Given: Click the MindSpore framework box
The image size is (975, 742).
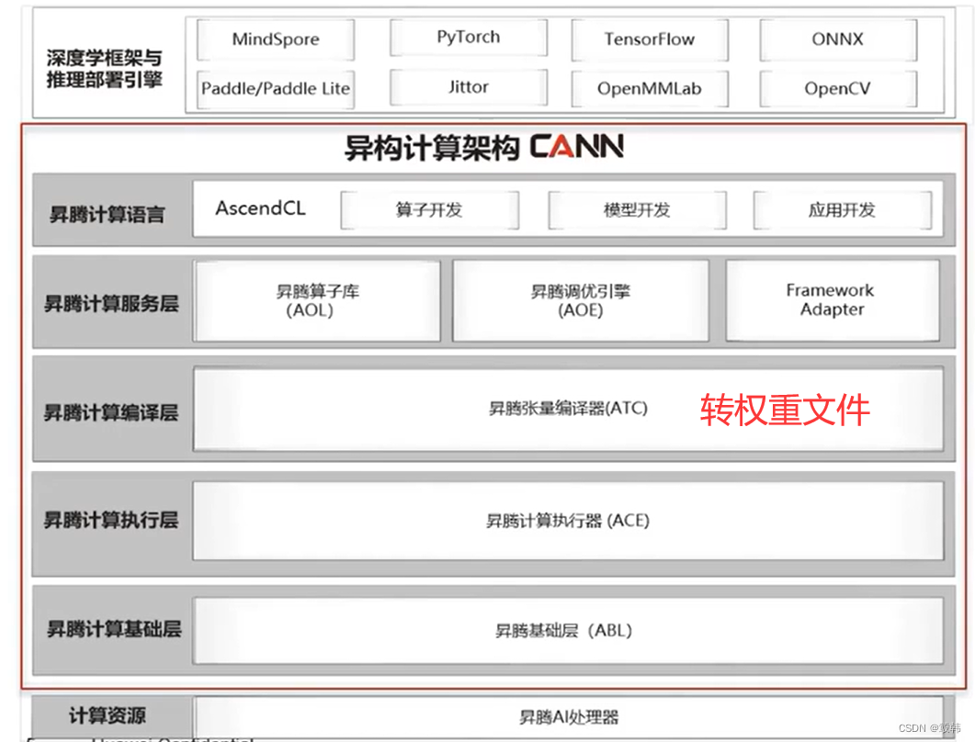Looking at the screenshot, I should (x=276, y=39).
